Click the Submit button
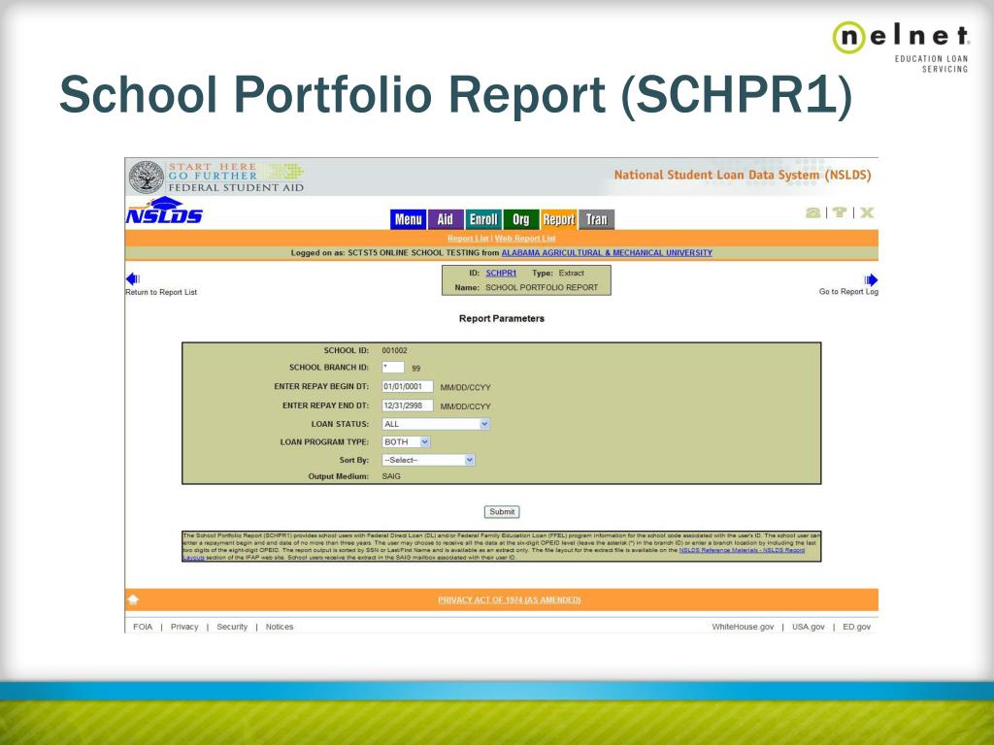 click(x=502, y=512)
